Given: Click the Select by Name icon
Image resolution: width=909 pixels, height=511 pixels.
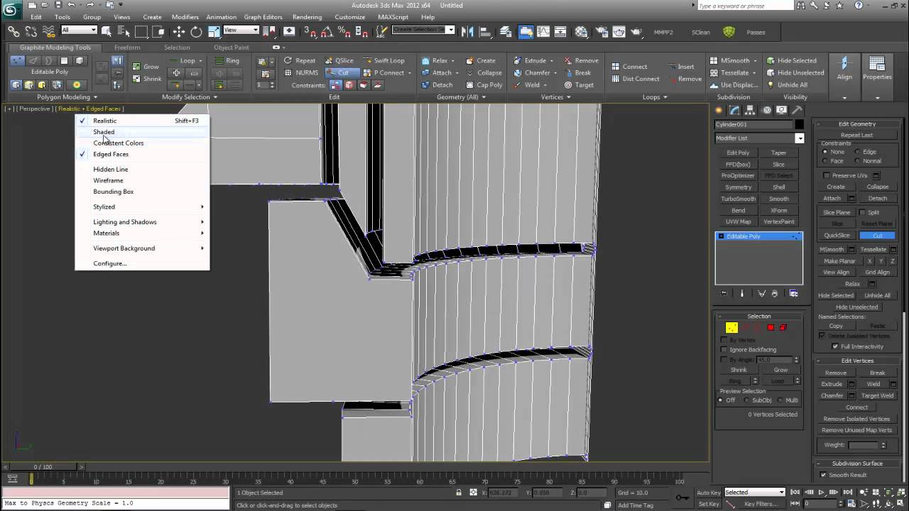Looking at the screenshot, I should [x=124, y=31].
